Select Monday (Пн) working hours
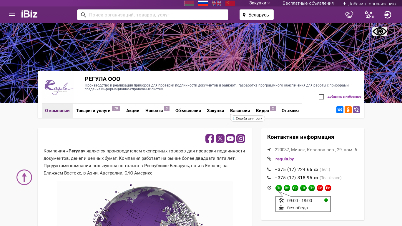Viewport: 402px width, 226px height. click(x=279, y=188)
